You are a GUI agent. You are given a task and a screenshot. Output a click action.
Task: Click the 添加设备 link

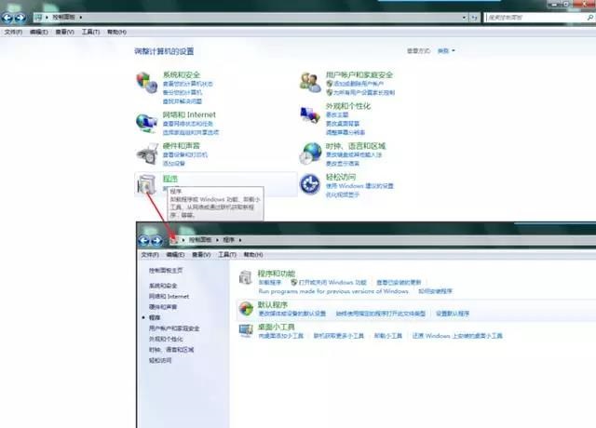(x=174, y=164)
